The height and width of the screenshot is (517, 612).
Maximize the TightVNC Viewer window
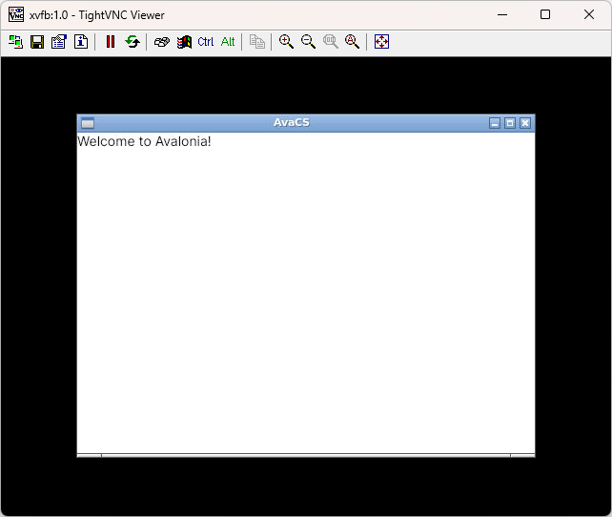[x=545, y=14]
